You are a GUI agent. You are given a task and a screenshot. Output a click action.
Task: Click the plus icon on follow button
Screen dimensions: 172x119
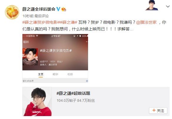(x=154, y=110)
